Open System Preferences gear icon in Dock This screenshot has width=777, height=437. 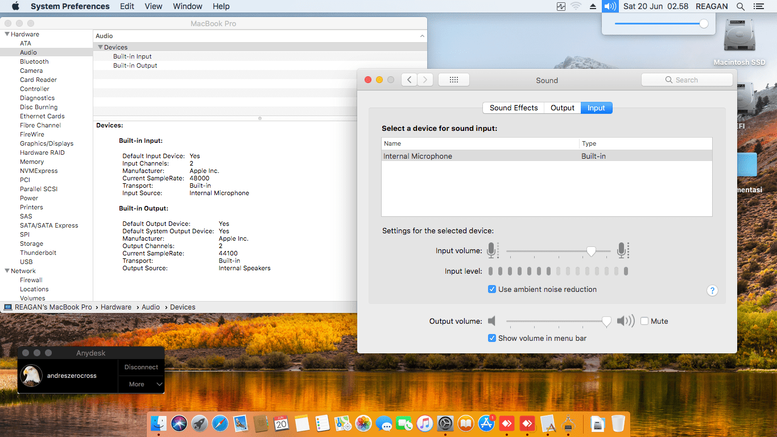coord(444,423)
